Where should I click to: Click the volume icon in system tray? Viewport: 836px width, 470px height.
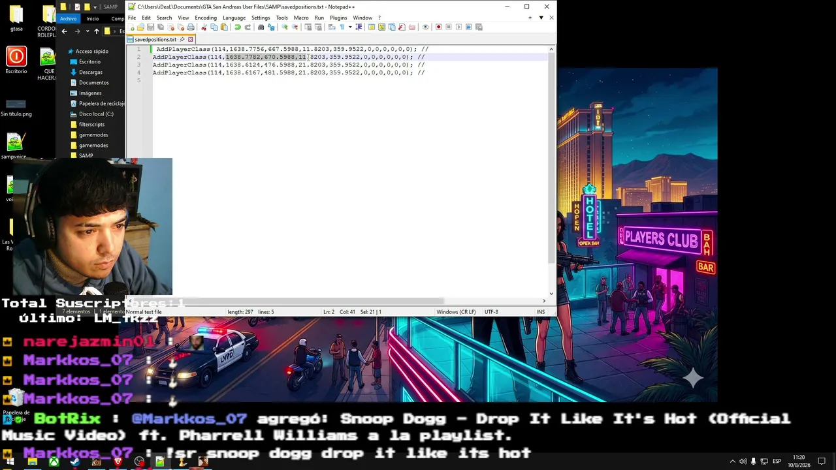tap(743, 462)
